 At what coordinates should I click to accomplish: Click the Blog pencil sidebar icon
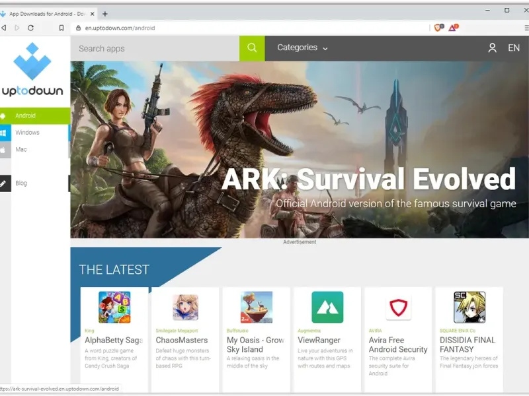tap(3, 183)
